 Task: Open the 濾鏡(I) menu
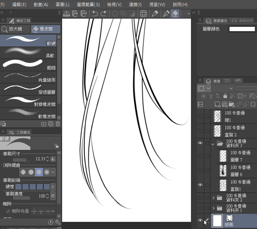[135, 5]
